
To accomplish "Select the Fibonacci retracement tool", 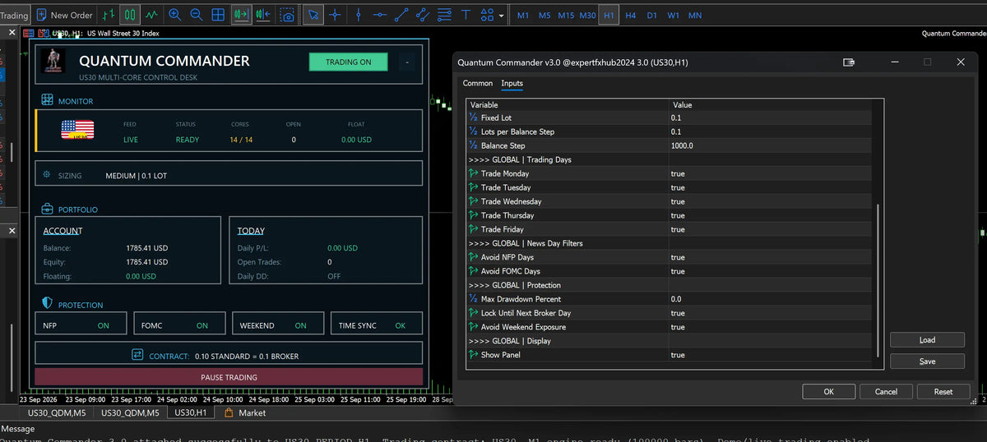I will 444,15.
